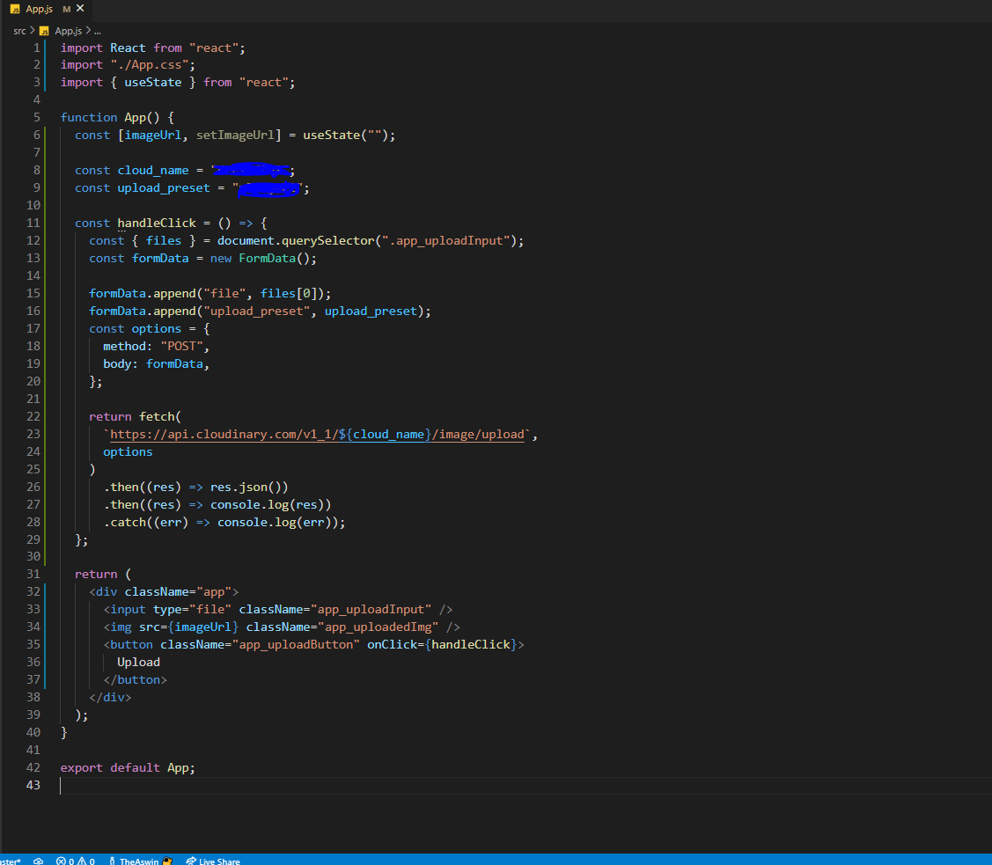Click line number 22 to select it
Viewport: 992px width, 865px height.
tap(33, 416)
